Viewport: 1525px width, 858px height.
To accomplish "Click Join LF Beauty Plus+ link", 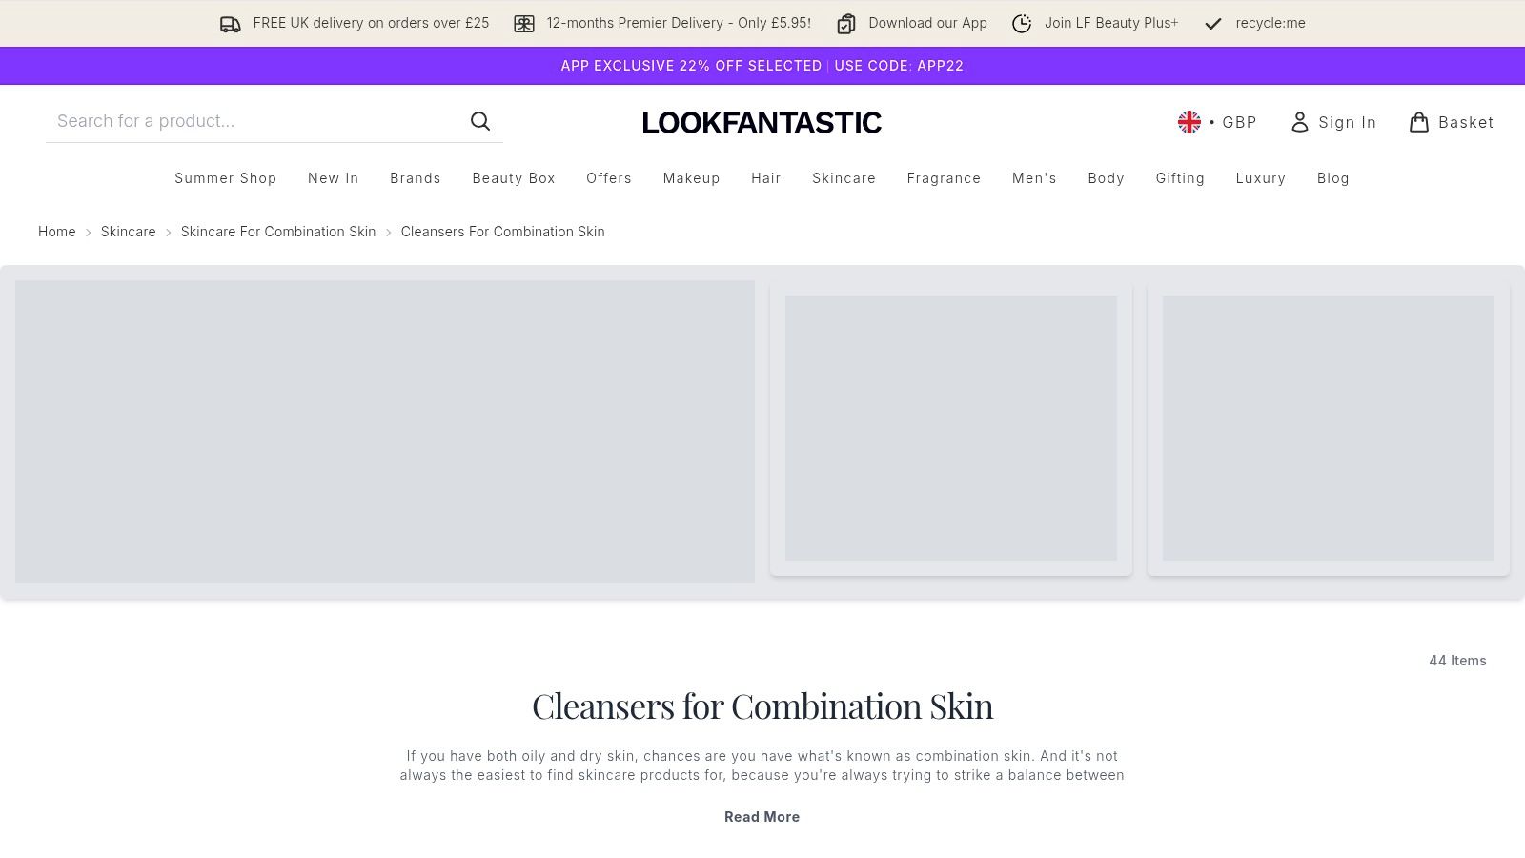I will coord(1111,23).
